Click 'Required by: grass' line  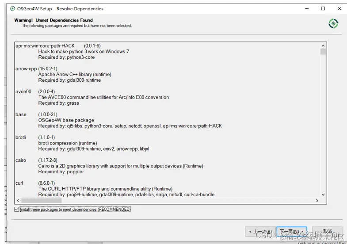click(x=59, y=103)
